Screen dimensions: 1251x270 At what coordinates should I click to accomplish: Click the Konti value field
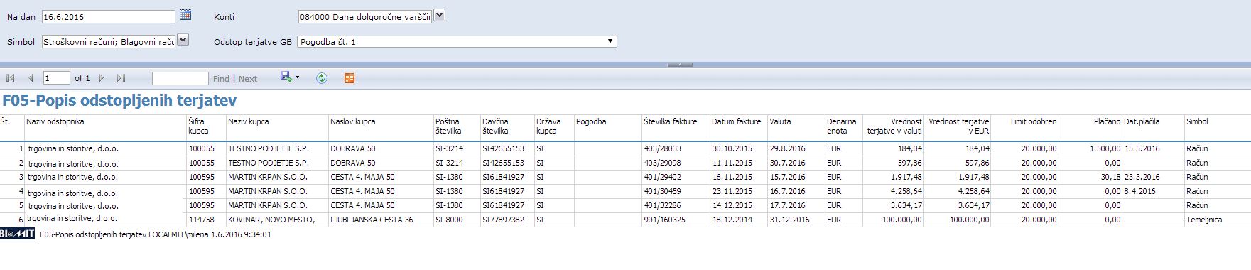pos(365,16)
